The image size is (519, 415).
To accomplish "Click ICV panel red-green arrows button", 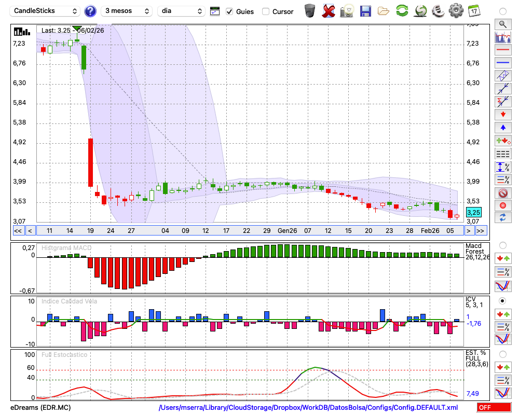I will [x=503, y=314].
